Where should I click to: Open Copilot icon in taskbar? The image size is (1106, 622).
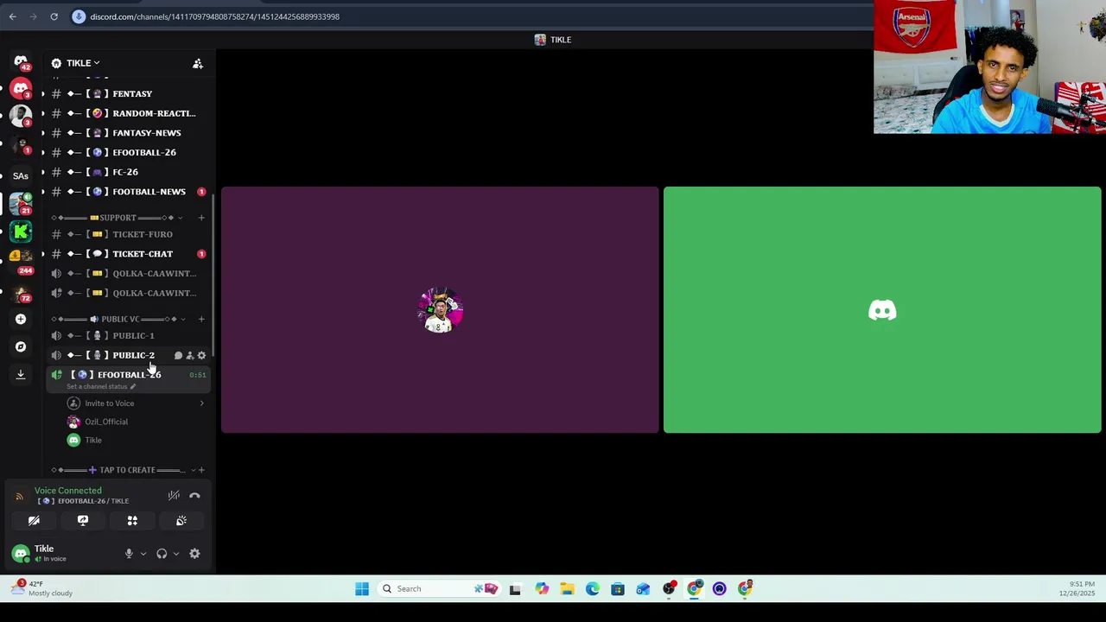541,589
